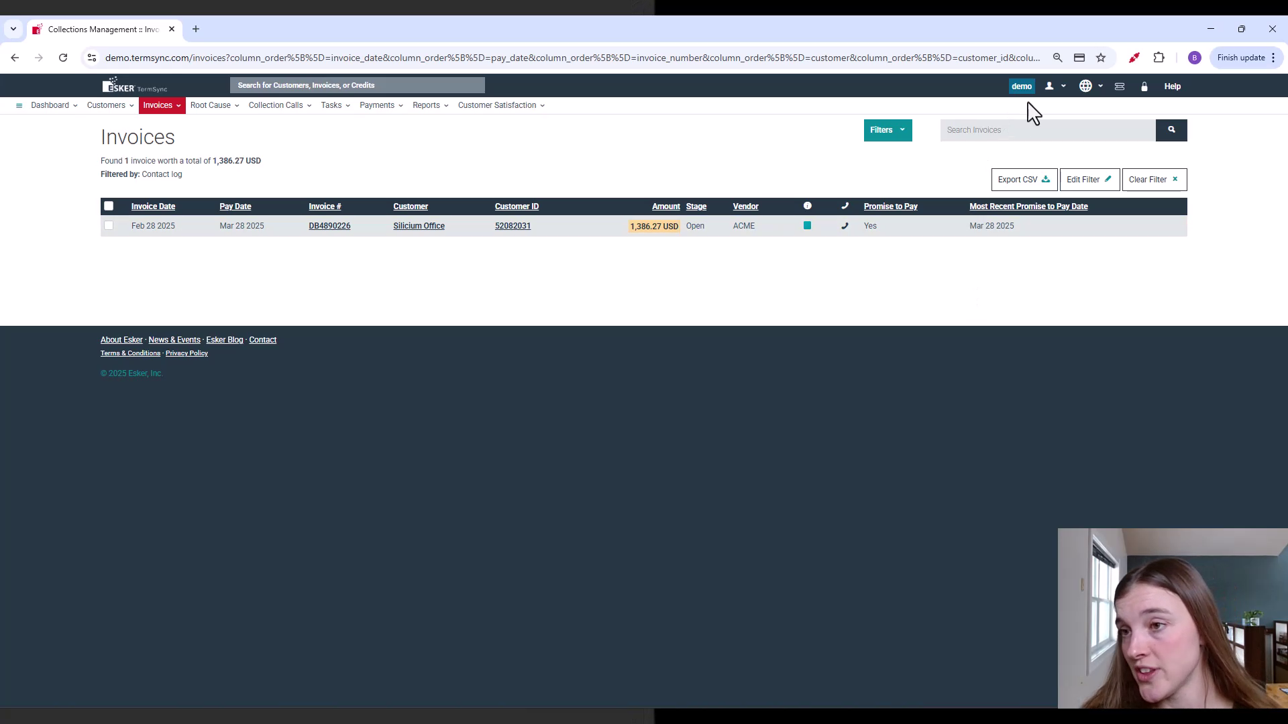Image resolution: width=1288 pixels, height=724 pixels.
Task: Click the payment cards icon in the header
Action: (1119, 86)
